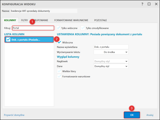Enable the Tylko widoczne checkbox
Image resolution: width=160 pixels, height=120 pixels.
click(58, 28)
